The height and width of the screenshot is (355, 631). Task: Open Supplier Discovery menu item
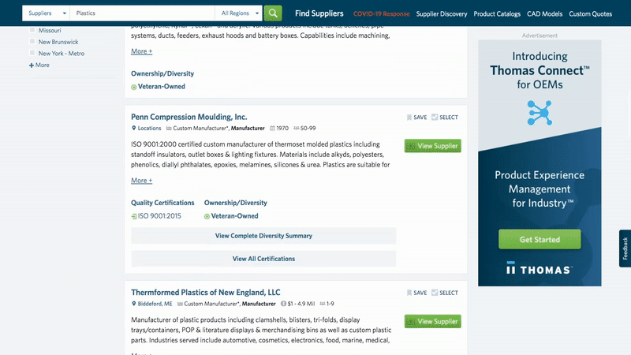coord(444,13)
